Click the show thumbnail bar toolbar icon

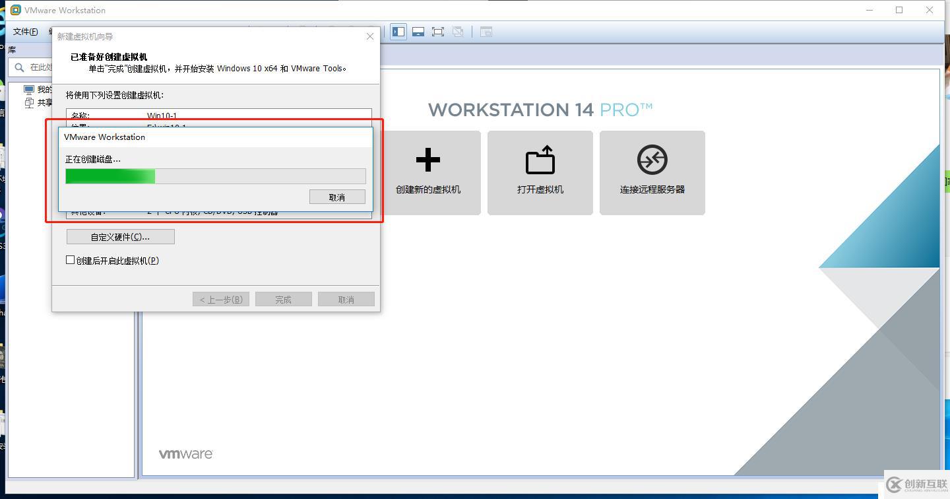[x=418, y=31]
